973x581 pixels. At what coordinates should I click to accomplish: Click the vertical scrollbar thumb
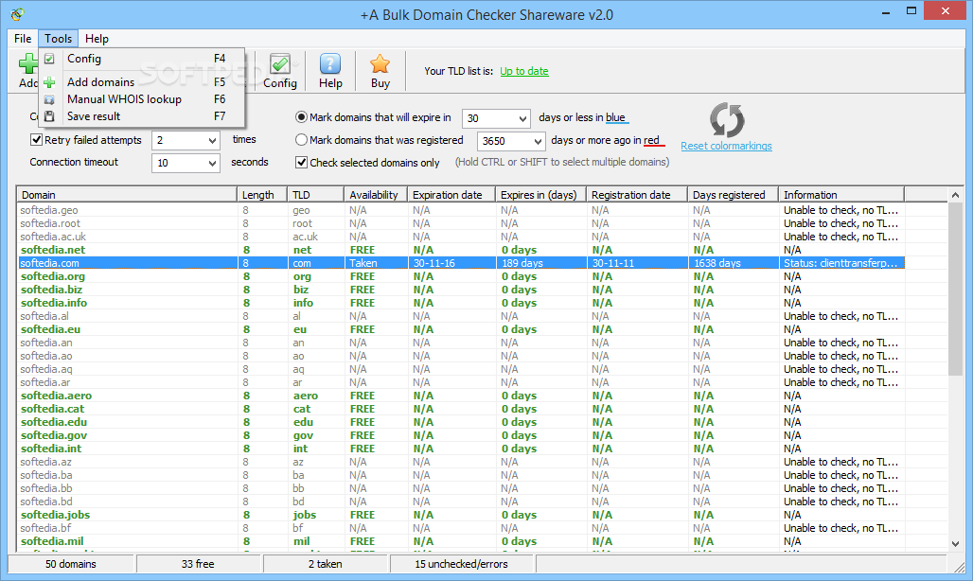(956, 289)
